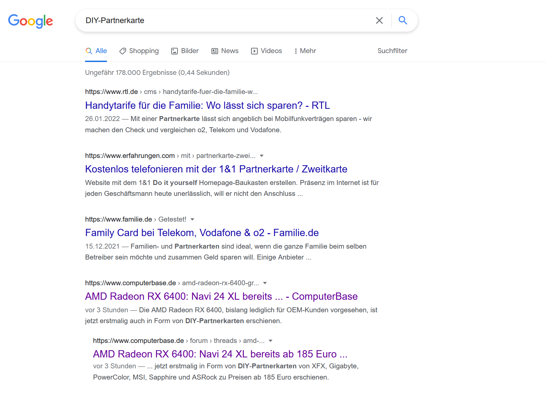This screenshot has width=546, height=398.
Task: Expand the Mehr menu
Action: (x=305, y=51)
